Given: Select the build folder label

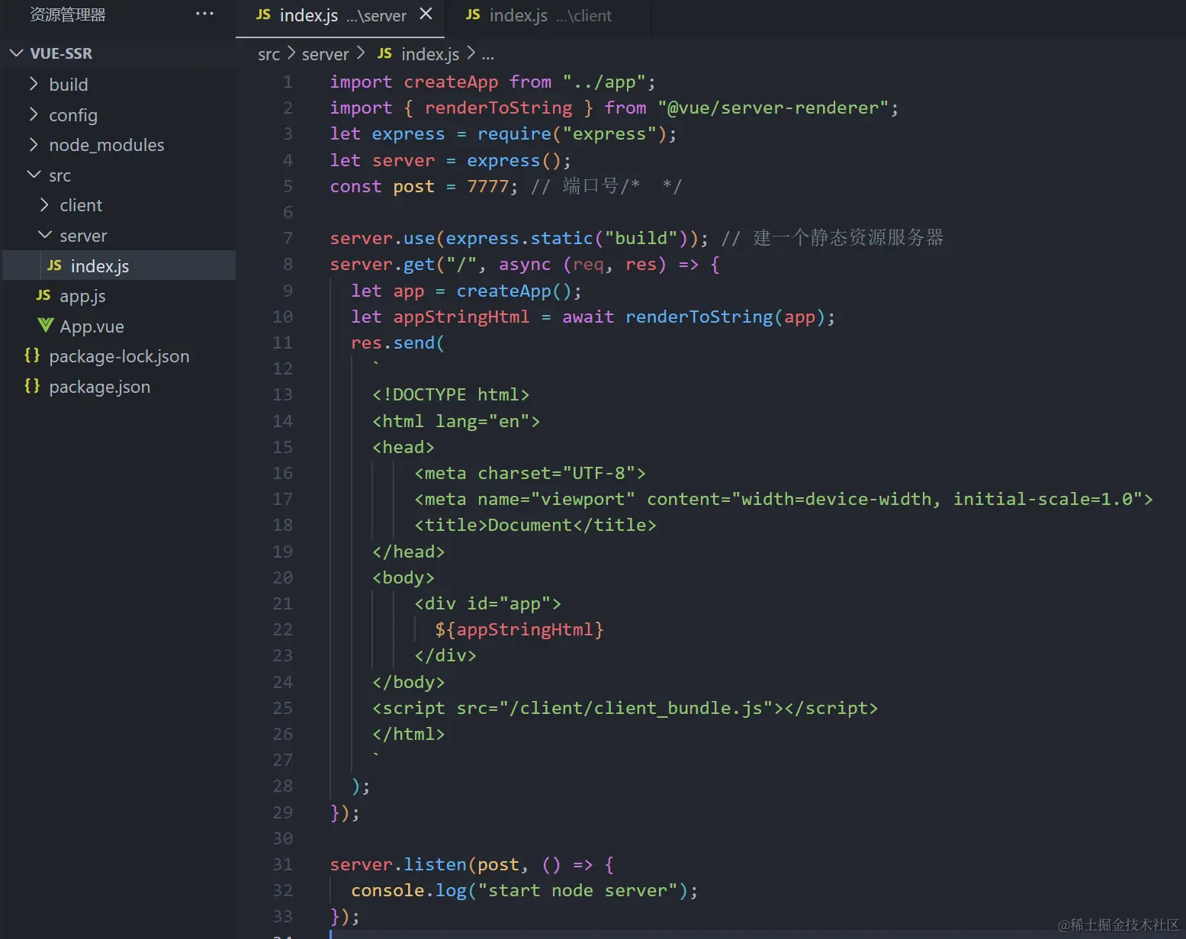Looking at the screenshot, I should (x=69, y=85).
